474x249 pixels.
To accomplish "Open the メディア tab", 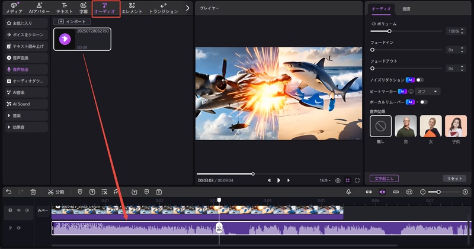I will (14, 8).
